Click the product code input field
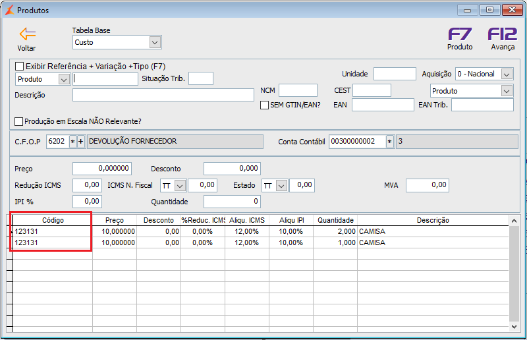This screenshot has width=527, height=340. [105, 79]
